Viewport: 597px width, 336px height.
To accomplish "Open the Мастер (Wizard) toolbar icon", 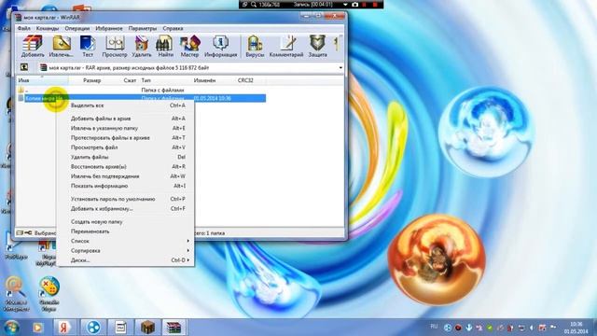I will click(x=189, y=46).
